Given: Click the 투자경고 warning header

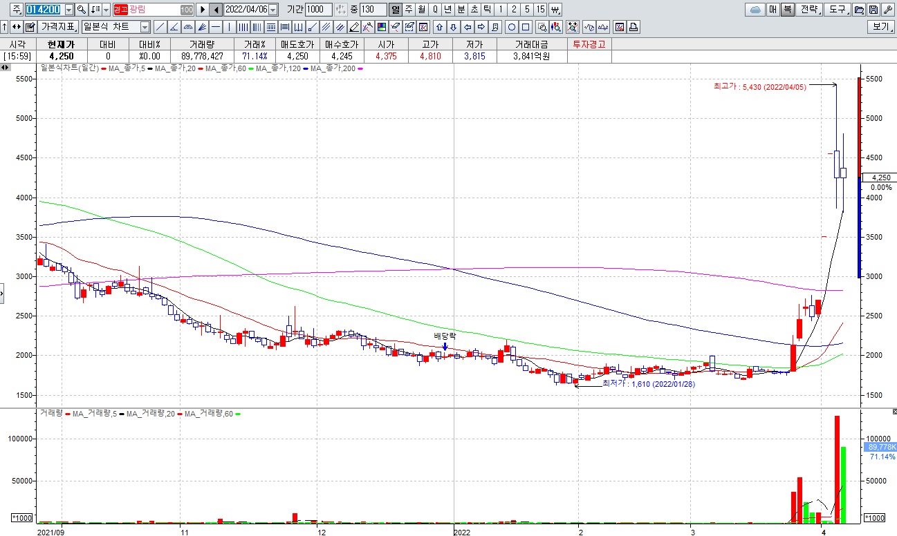Looking at the screenshot, I should pyautogui.click(x=589, y=44).
